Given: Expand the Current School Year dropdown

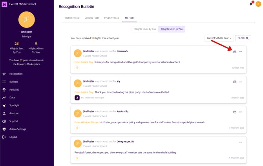Looking at the screenshot, I should (x=219, y=38).
